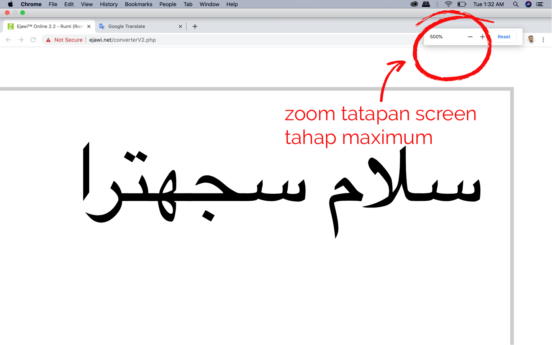Click the Google Translate tab favicon
The height and width of the screenshot is (345, 552).
pyautogui.click(x=102, y=26)
